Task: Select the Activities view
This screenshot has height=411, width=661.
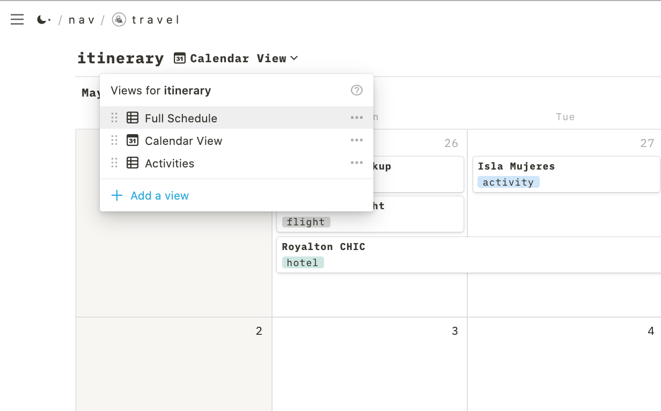Action: [x=170, y=163]
